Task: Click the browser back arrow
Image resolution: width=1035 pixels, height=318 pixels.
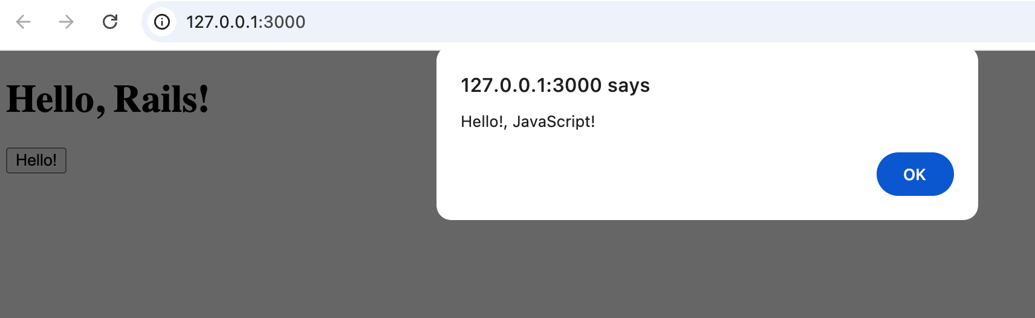Action: point(23,22)
